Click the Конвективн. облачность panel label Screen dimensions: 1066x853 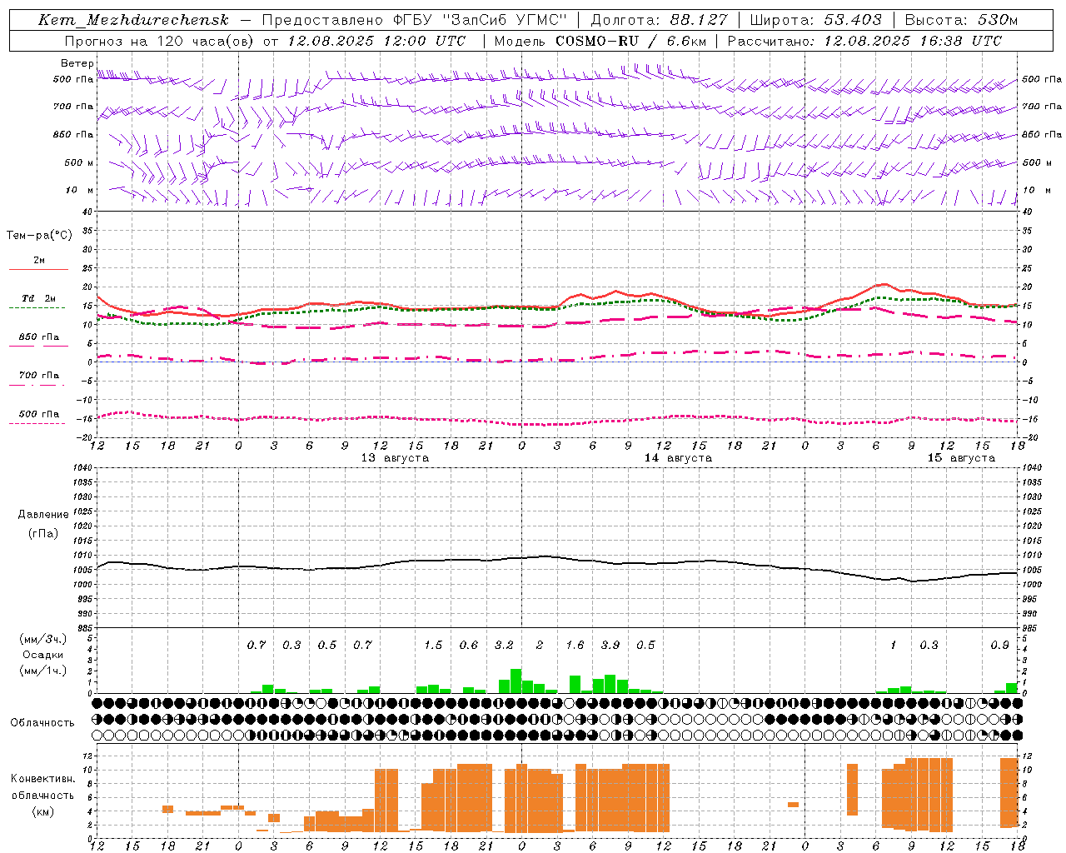[x=42, y=795]
